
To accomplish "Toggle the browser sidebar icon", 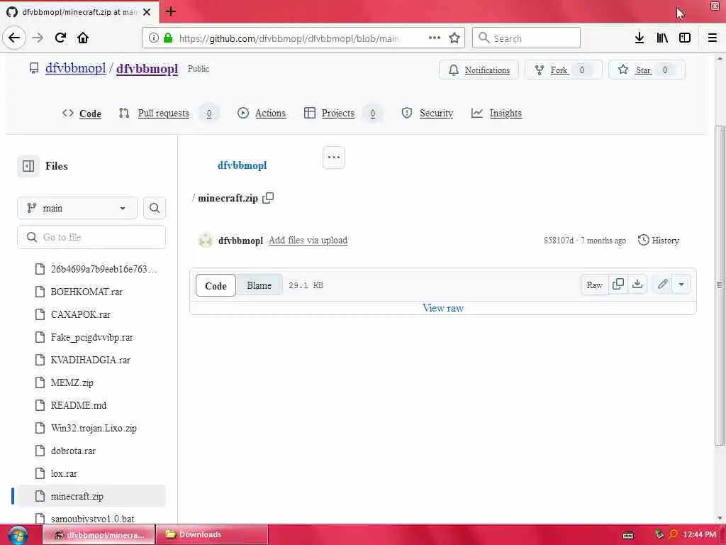I will coord(685,38).
